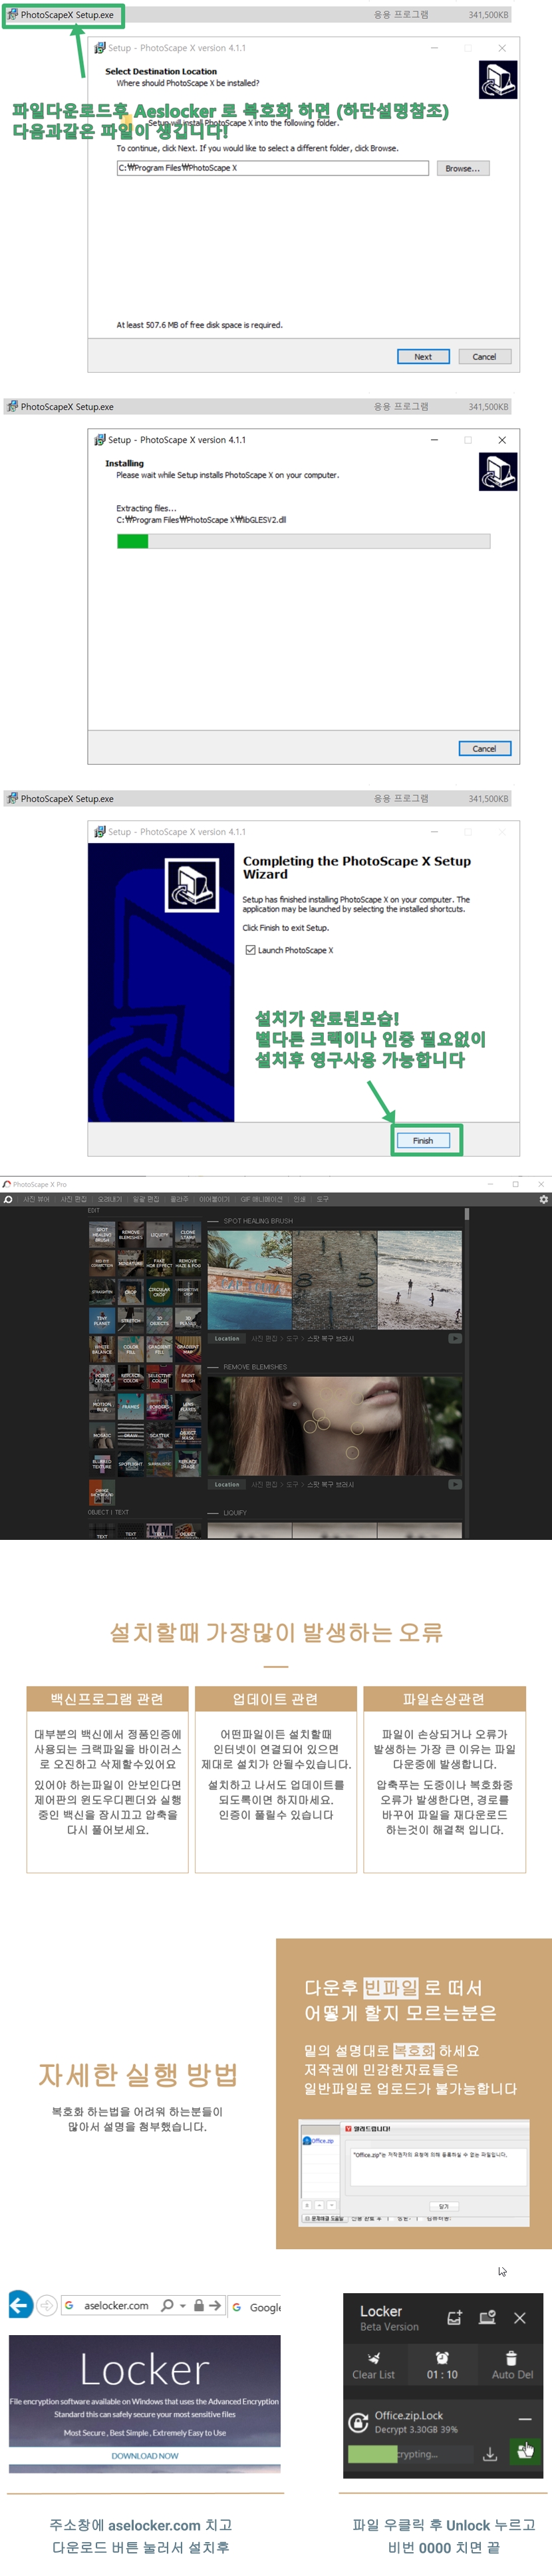Click the alarm clock timer icon in Locker
Viewport: 552px width, 2576px height.
click(442, 2358)
